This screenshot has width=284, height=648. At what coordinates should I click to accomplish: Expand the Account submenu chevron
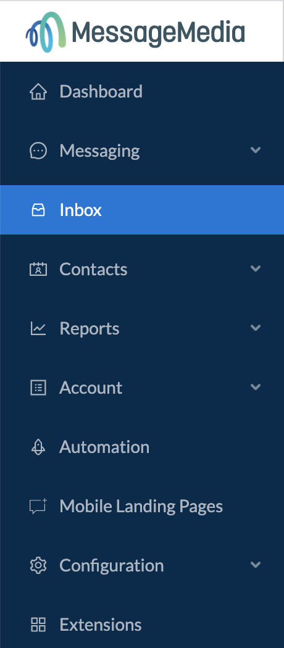tap(256, 387)
